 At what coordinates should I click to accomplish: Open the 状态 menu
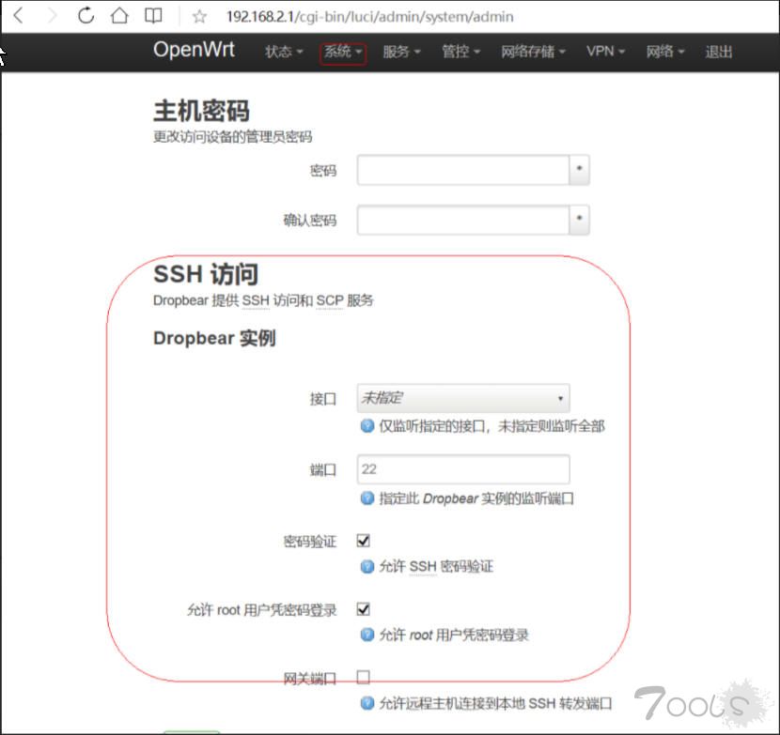(x=284, y=52)
